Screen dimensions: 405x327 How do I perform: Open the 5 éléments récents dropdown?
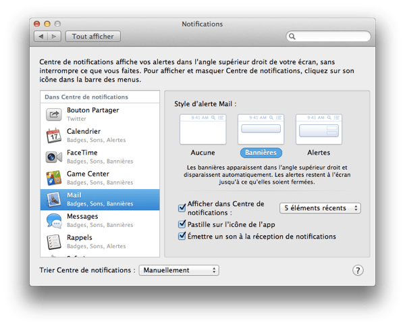pyautogui.click(x=321, y=208)
